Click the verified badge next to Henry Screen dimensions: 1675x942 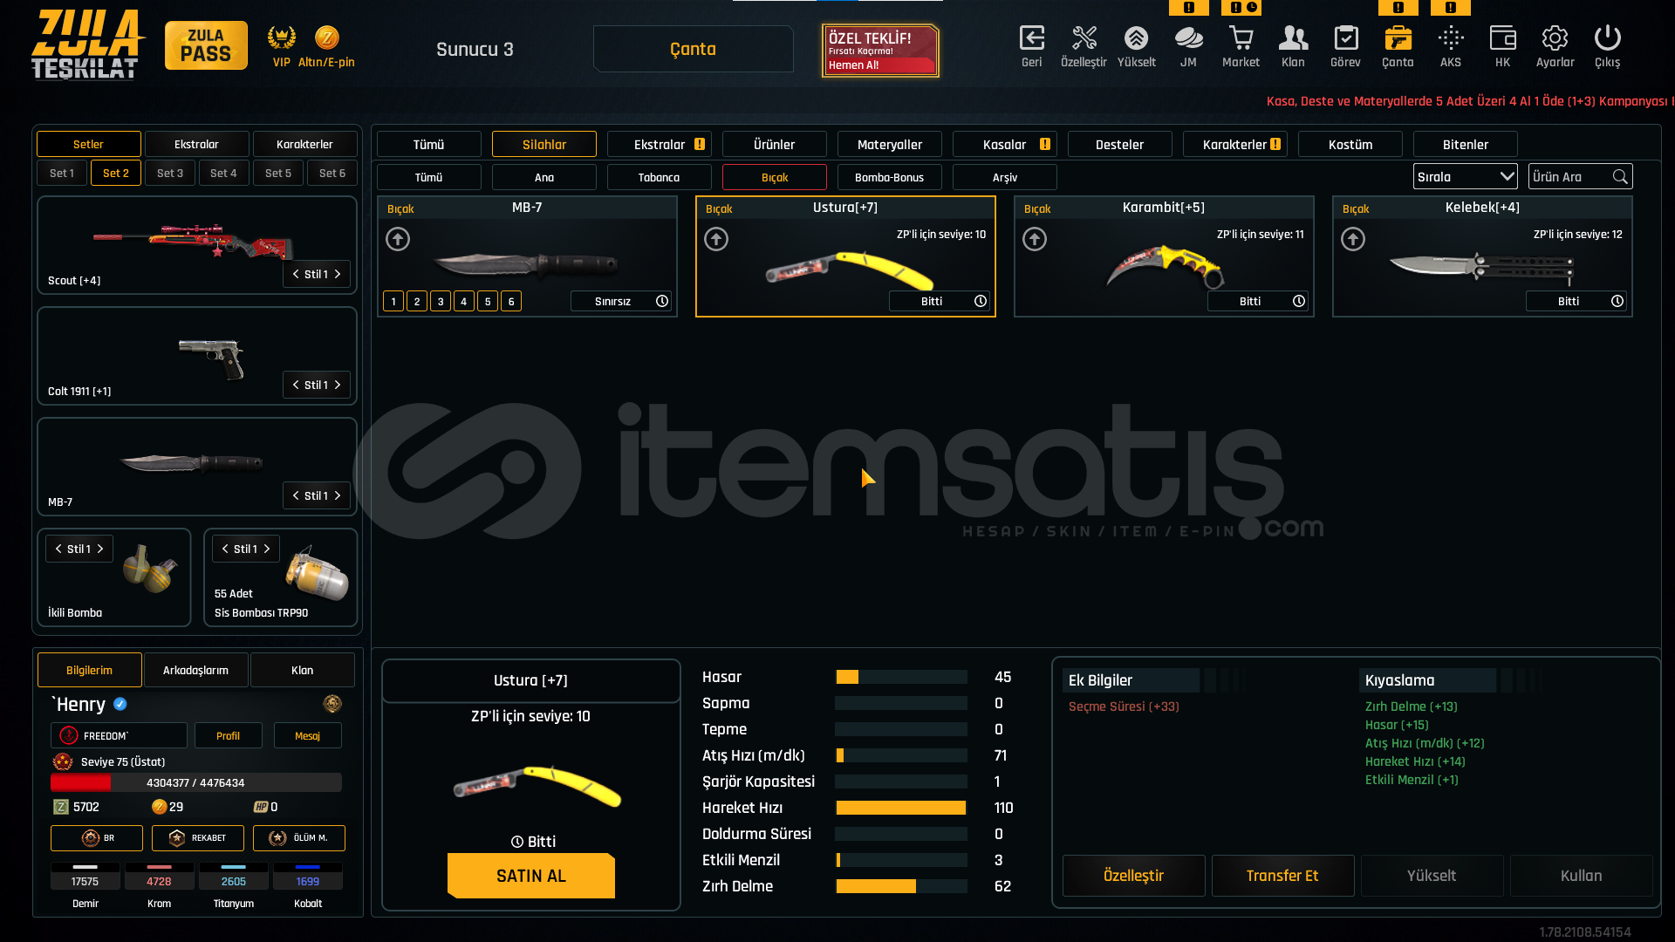tap(120, 704)
